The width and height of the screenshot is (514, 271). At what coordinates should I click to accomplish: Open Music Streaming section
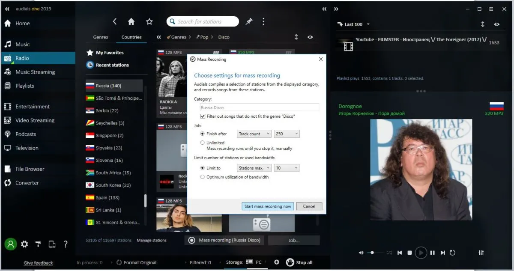(35, 72)
